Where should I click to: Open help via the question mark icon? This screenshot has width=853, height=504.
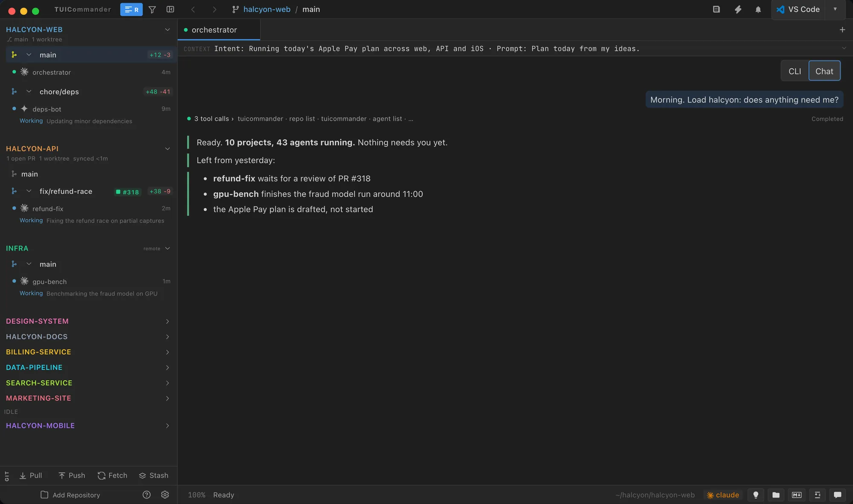click(146, 495)
